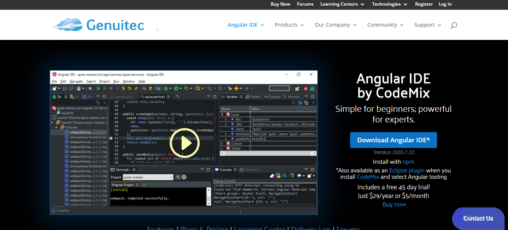Click the video play button on the screenshot

[x=185, y=143]
